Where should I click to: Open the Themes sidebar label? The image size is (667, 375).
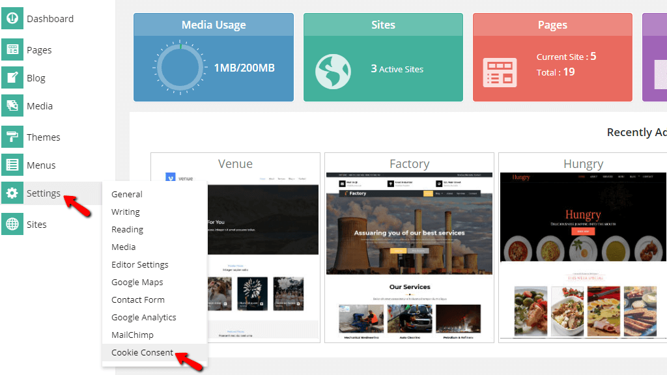click(x=44, y=137)
